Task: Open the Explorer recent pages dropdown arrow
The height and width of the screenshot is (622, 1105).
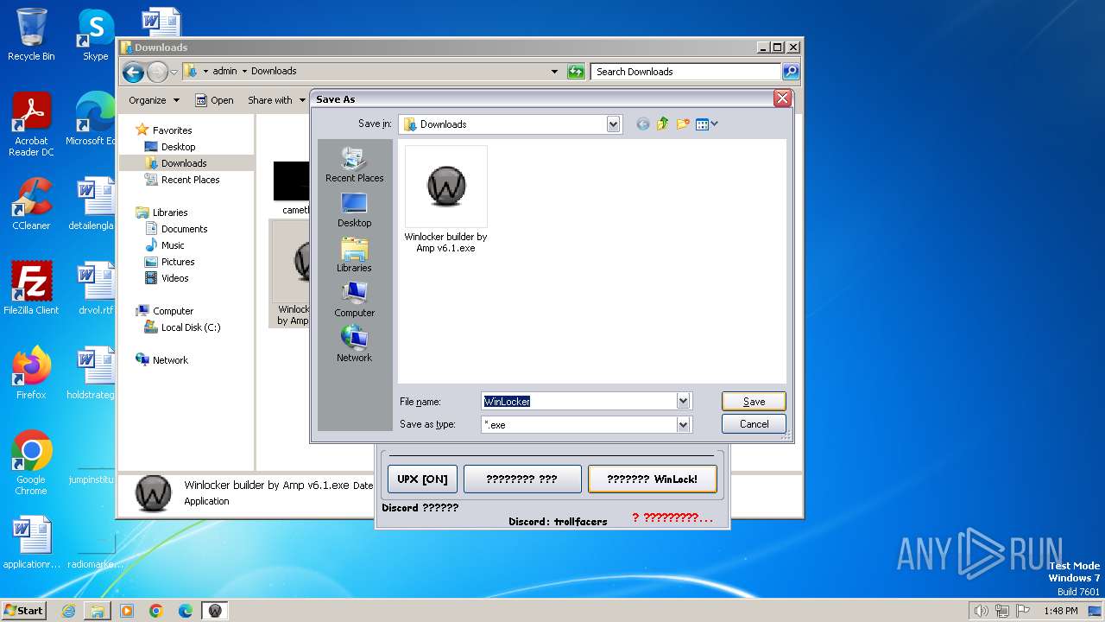Action: coord(174,72)
